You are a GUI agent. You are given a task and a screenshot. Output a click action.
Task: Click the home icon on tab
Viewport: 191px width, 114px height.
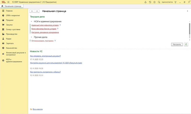click(x=2, y=6)
